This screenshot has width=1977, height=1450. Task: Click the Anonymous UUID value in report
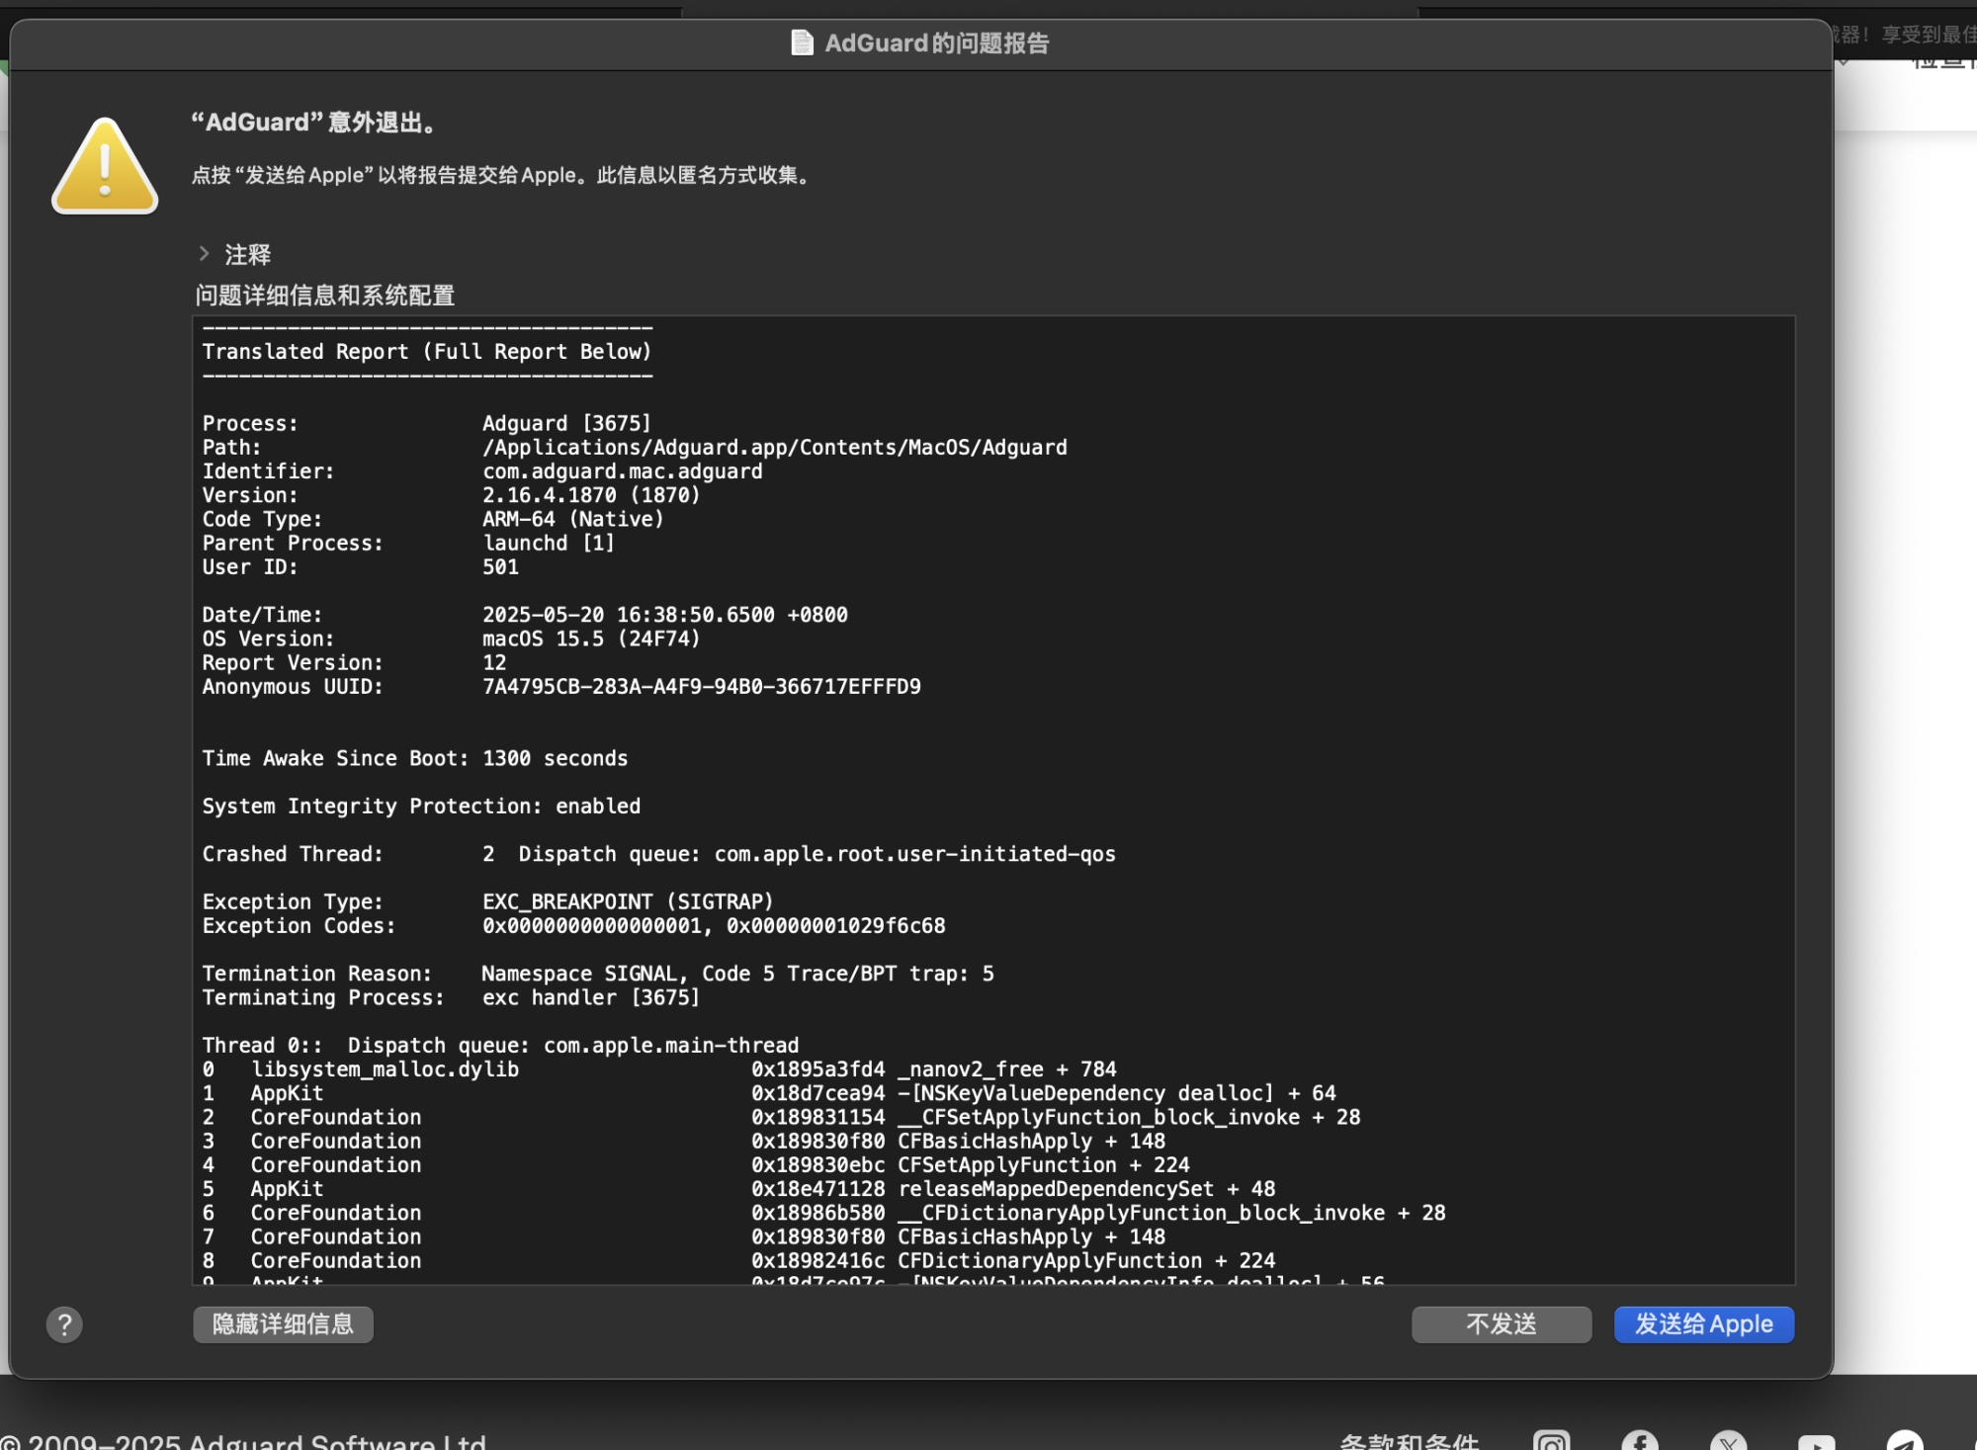tap(701, 687)
